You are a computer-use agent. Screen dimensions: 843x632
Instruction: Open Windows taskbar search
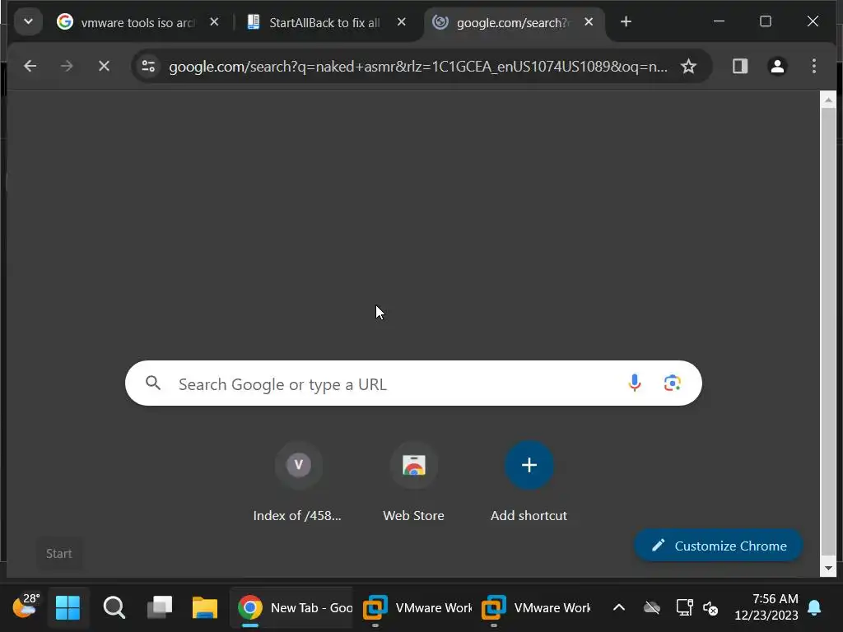pyautogui.click(x=114, y=608)
